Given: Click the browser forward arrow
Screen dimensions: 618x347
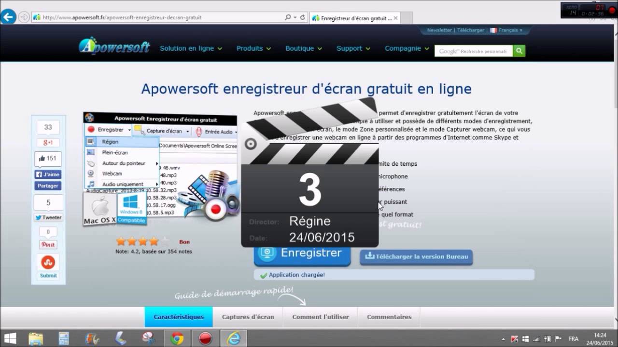Looking at the screenshot, I should click(x=24, y=17).
